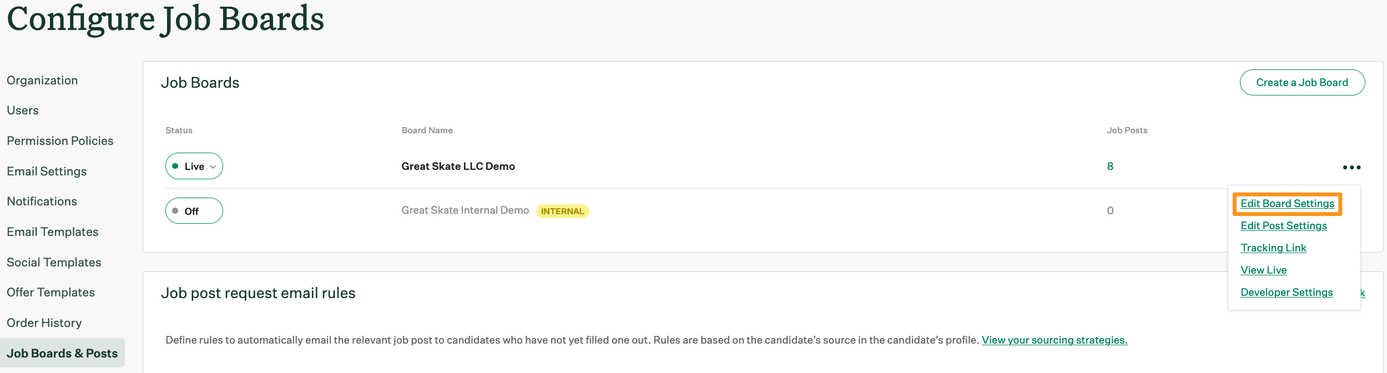Select Tracking Link option

pos(1273,248)
